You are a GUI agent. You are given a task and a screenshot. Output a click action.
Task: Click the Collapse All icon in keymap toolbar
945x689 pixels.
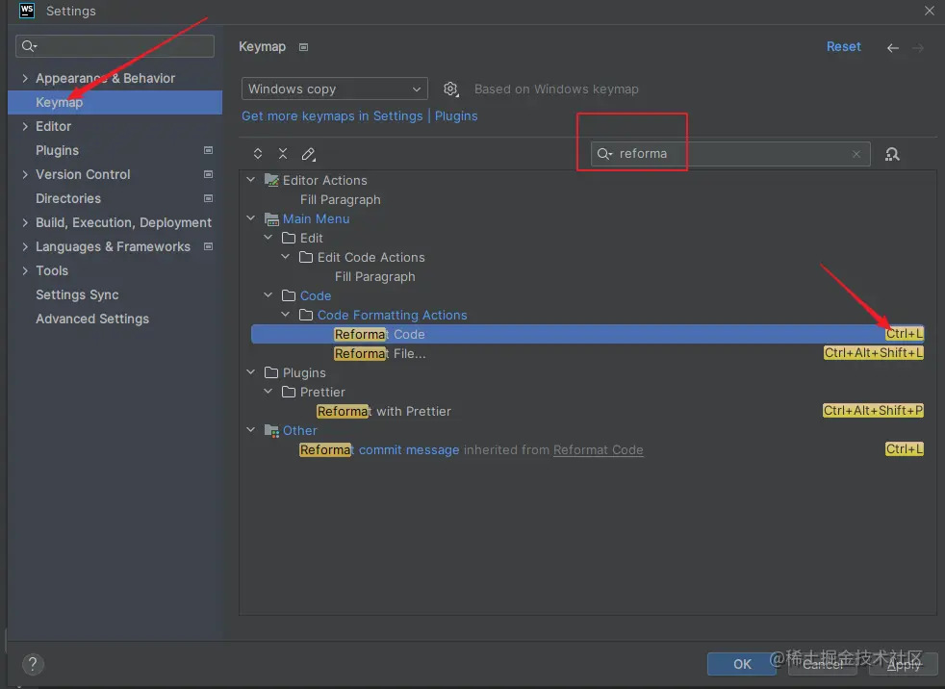[x=283, y=154]
